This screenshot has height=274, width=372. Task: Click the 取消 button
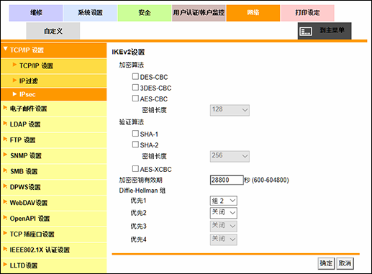[345, 263]
